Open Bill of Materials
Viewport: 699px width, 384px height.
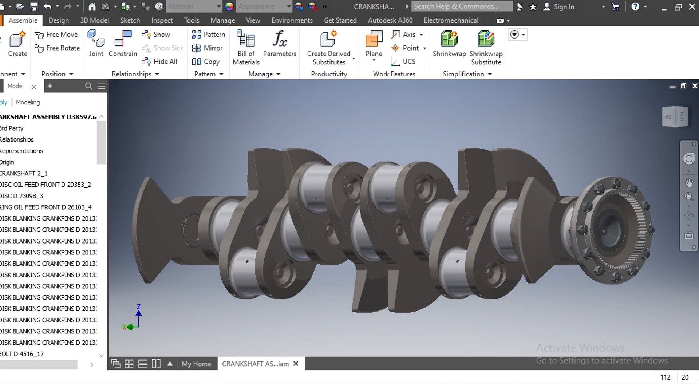[x=246, y=39]
